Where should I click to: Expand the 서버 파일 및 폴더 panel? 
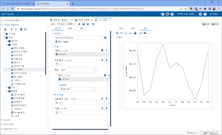(2, 20)
